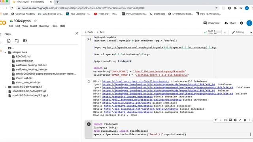Close the Files side panel
The height and width of the screenshot is (142, 253).
pyautogui.click(x=77, y=33)
